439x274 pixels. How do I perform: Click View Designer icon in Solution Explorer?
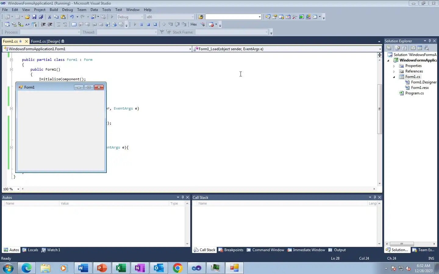point(420,48)
